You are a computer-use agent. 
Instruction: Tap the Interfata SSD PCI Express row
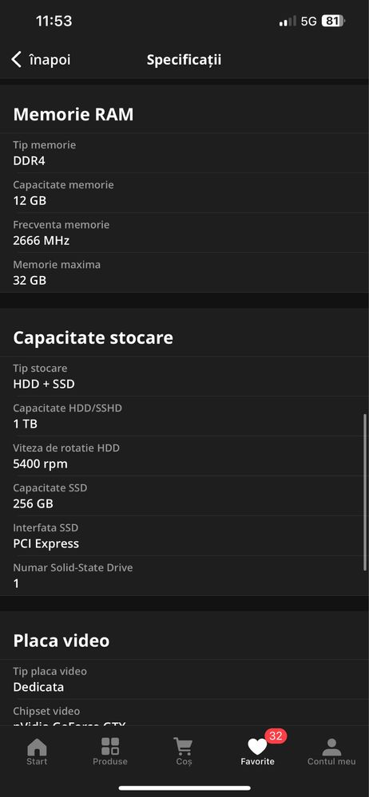click(184, 536)
